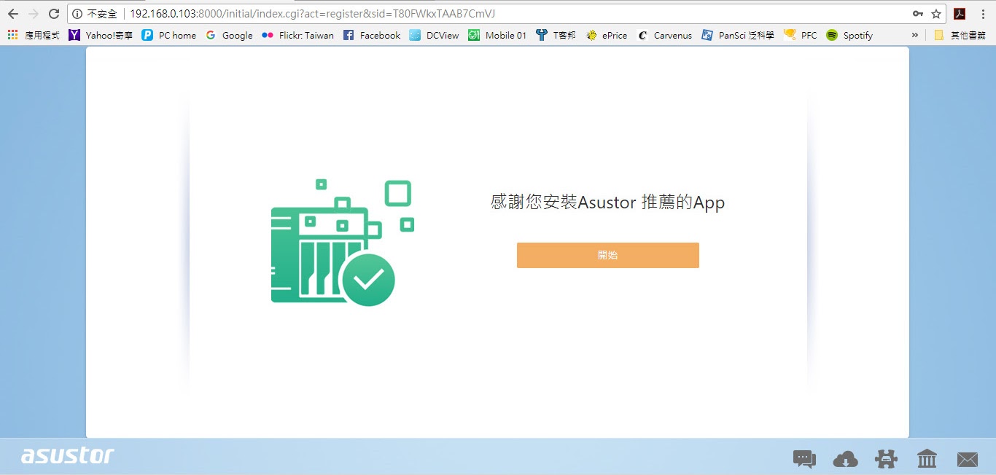Bookmark this page with the star
Viewport: 996px width, 475px height.
point(936,14)
